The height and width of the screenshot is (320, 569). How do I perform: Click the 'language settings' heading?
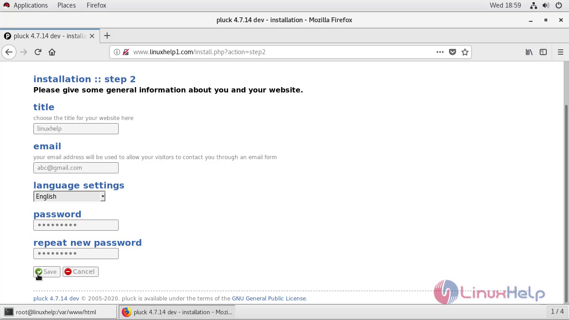79,185
